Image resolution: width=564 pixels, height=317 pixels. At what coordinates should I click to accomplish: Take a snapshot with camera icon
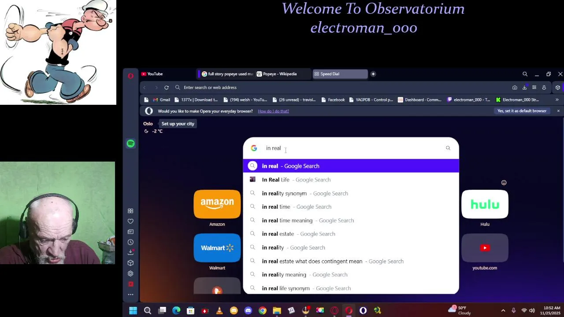pyautogui.click(x=515, y=88)
